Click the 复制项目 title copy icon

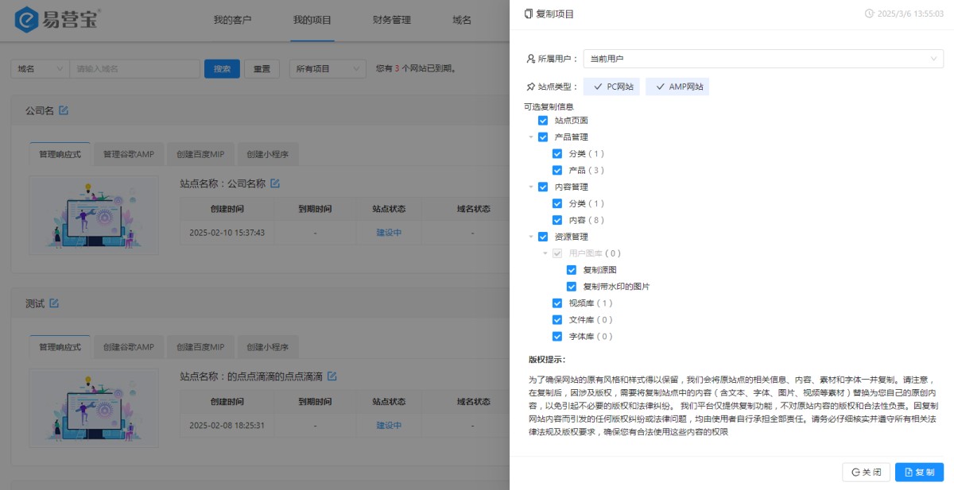click(x=529, y=14)
